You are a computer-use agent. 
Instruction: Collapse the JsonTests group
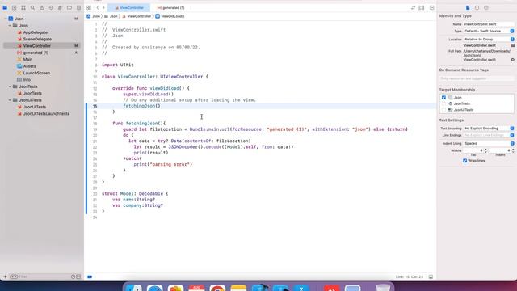pyautogui.click(x=10, y=86)
